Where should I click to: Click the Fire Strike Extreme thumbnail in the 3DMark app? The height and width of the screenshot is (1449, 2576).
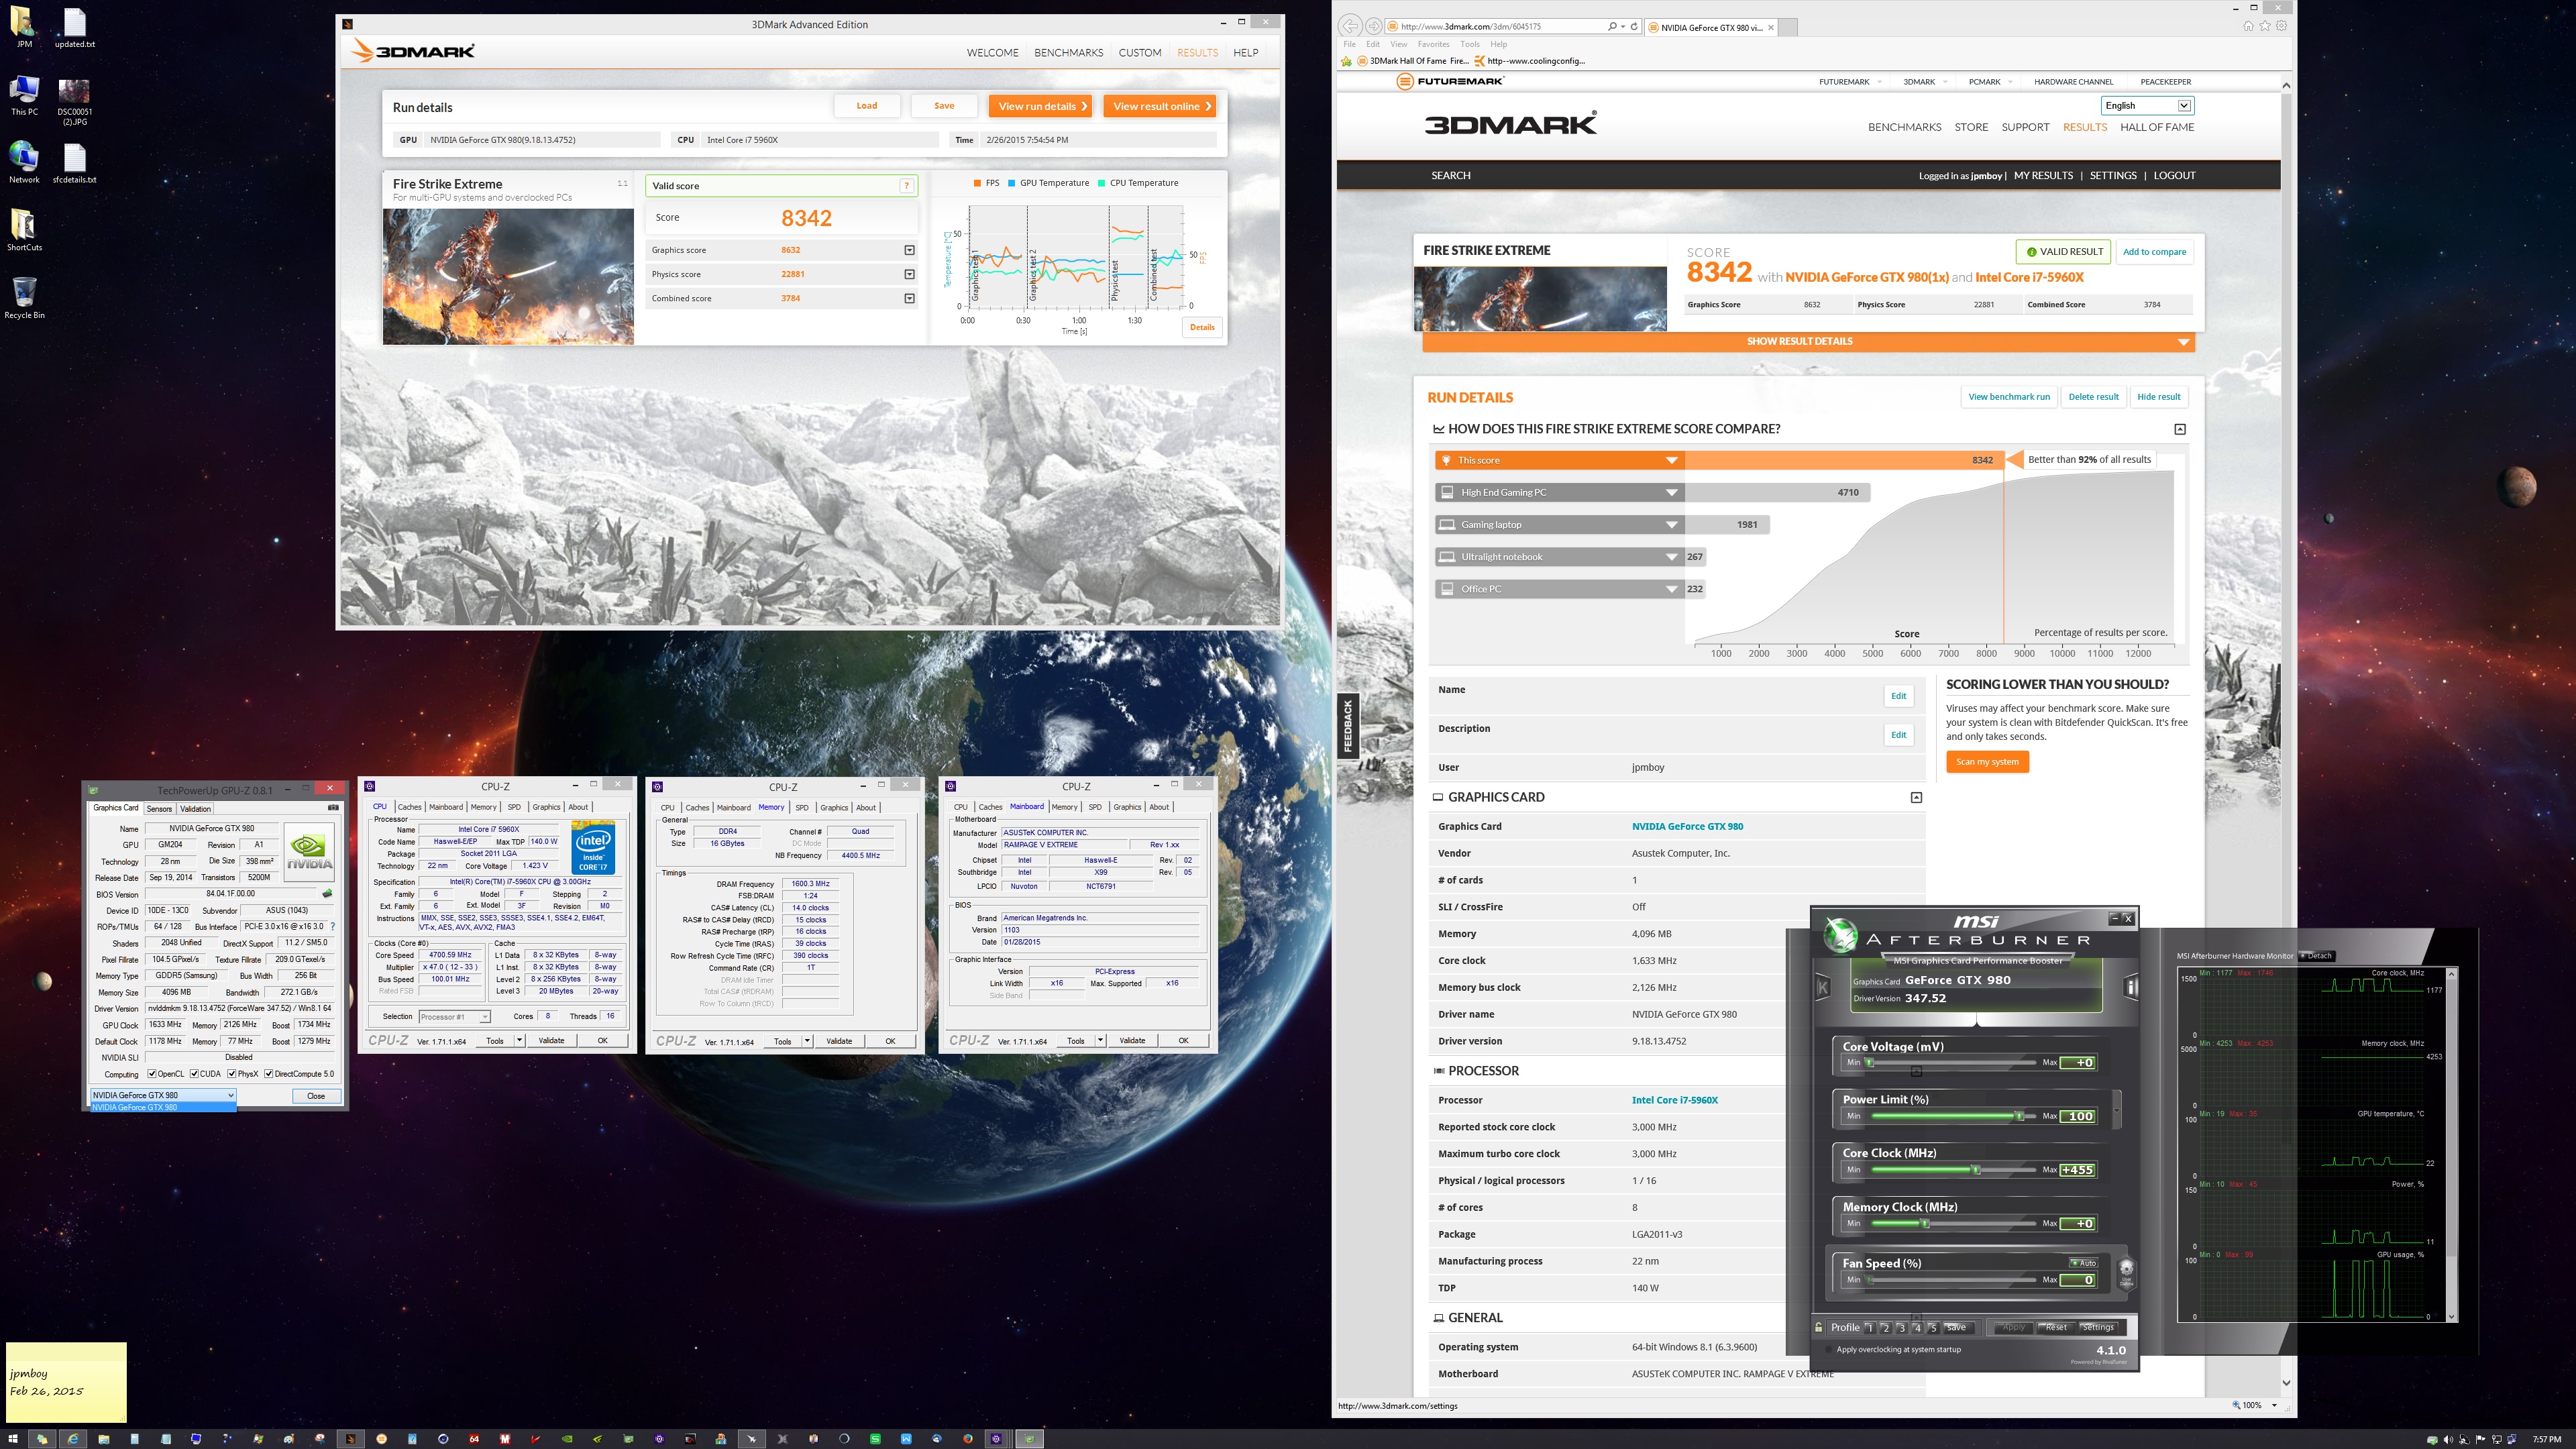coord(508,276)
